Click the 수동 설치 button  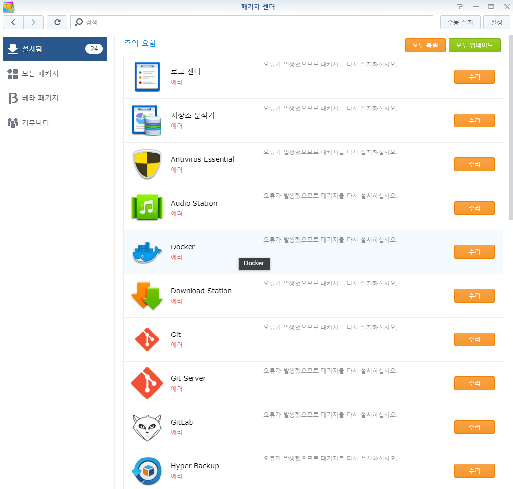pyautogui.click(x=460, y=22)
